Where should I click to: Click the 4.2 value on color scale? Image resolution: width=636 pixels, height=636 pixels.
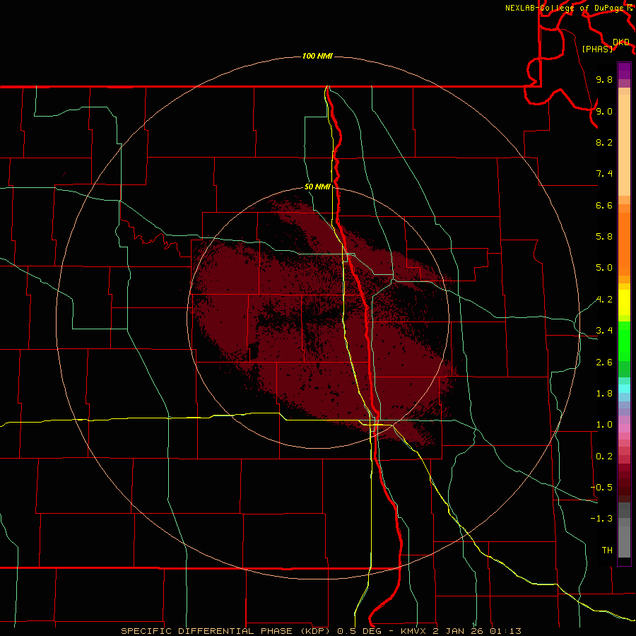(604, 300)
